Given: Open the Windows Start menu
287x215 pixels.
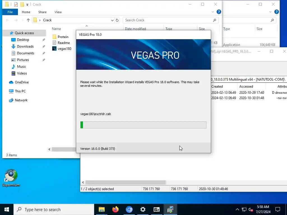Looking at the screenshot, I should tap(7, 209).
